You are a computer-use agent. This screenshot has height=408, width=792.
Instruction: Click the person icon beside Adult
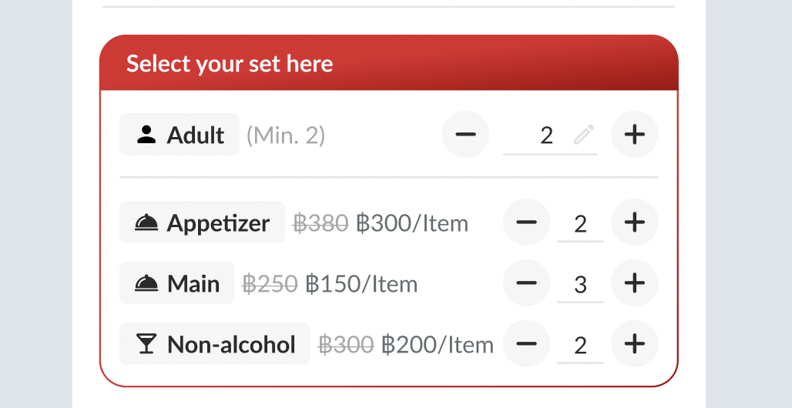(146, 135)
